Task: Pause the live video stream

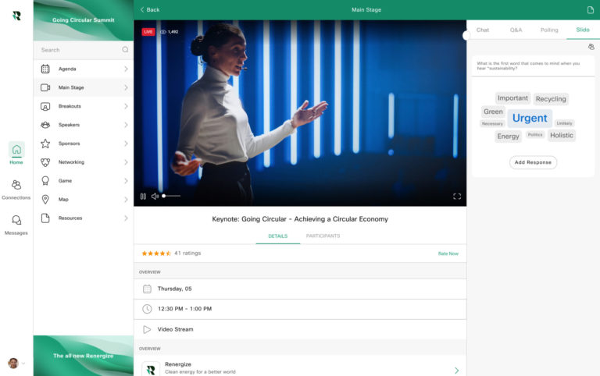Action: (143, 197)
